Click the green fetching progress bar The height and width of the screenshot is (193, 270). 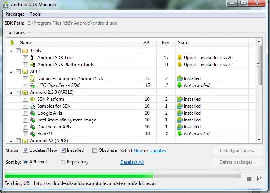click(123, 175)
